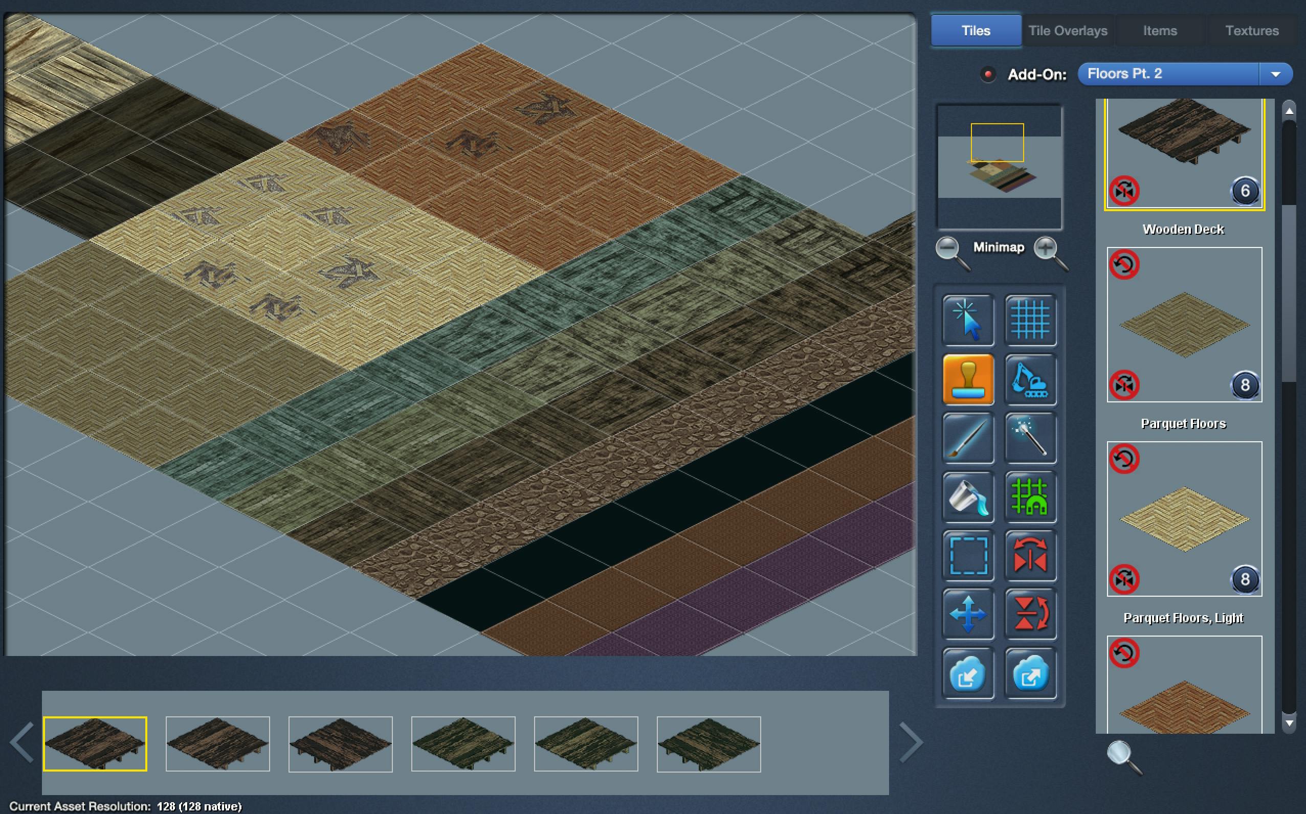1306x814 pixels.
Task: Click the cloud import icon
Action: [968, 673]
